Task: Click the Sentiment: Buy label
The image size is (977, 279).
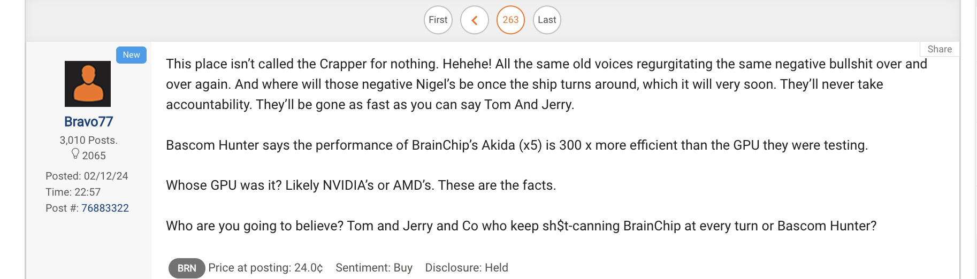Action: (x=374, y=268)
